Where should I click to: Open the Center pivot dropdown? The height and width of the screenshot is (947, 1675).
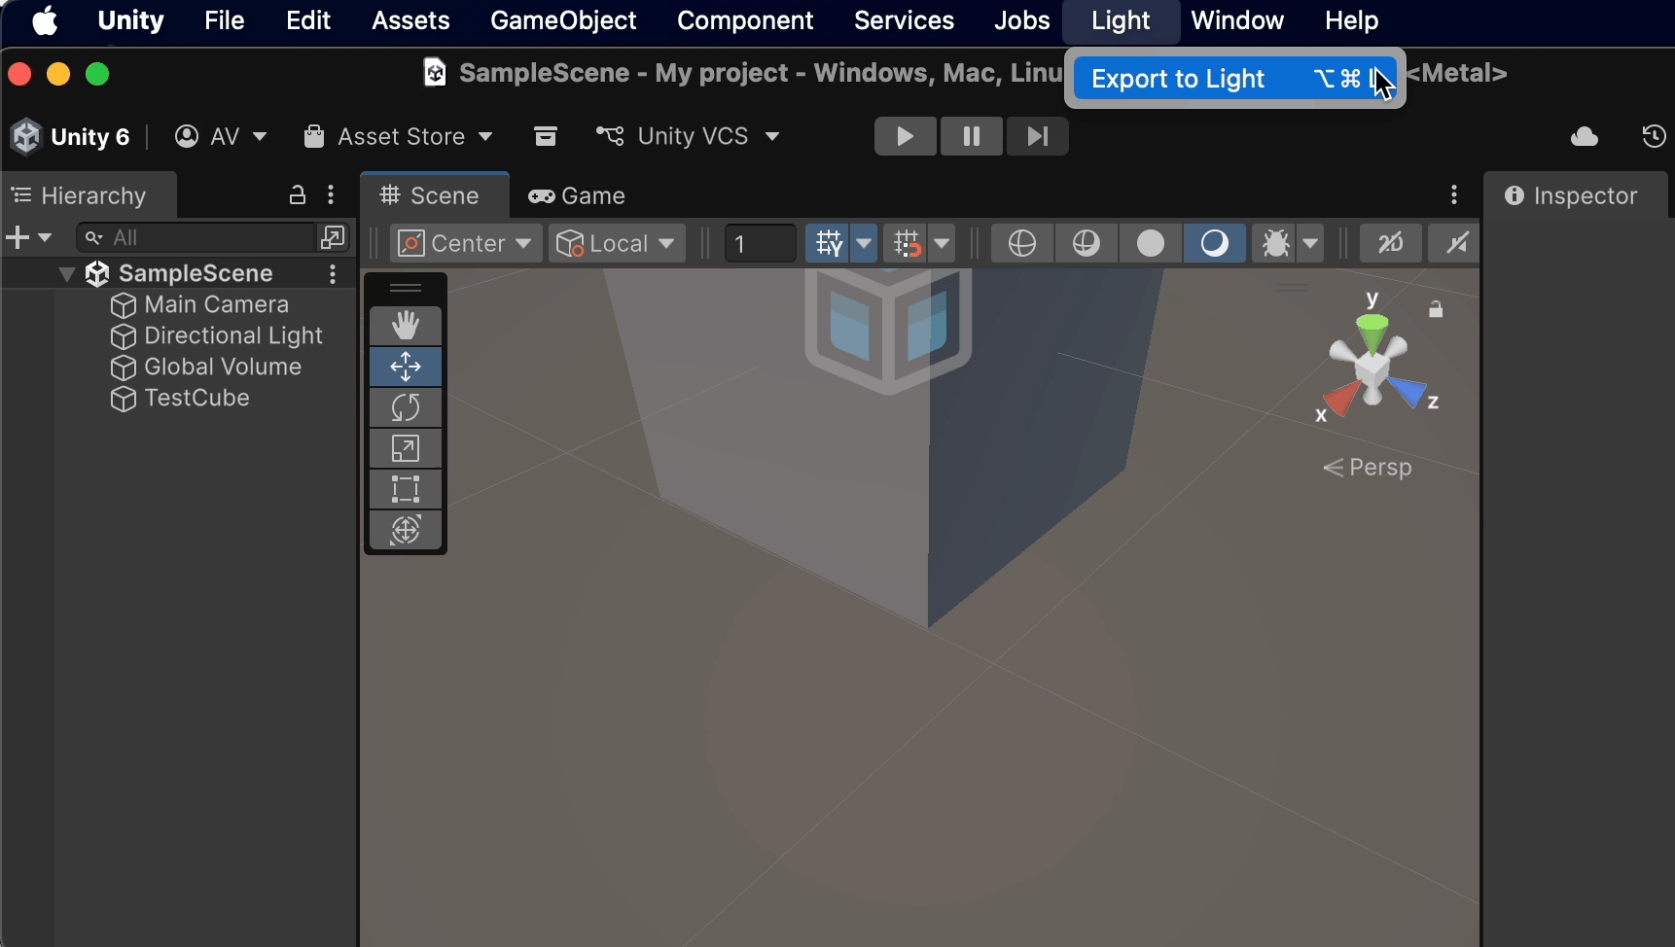point(466,243)
